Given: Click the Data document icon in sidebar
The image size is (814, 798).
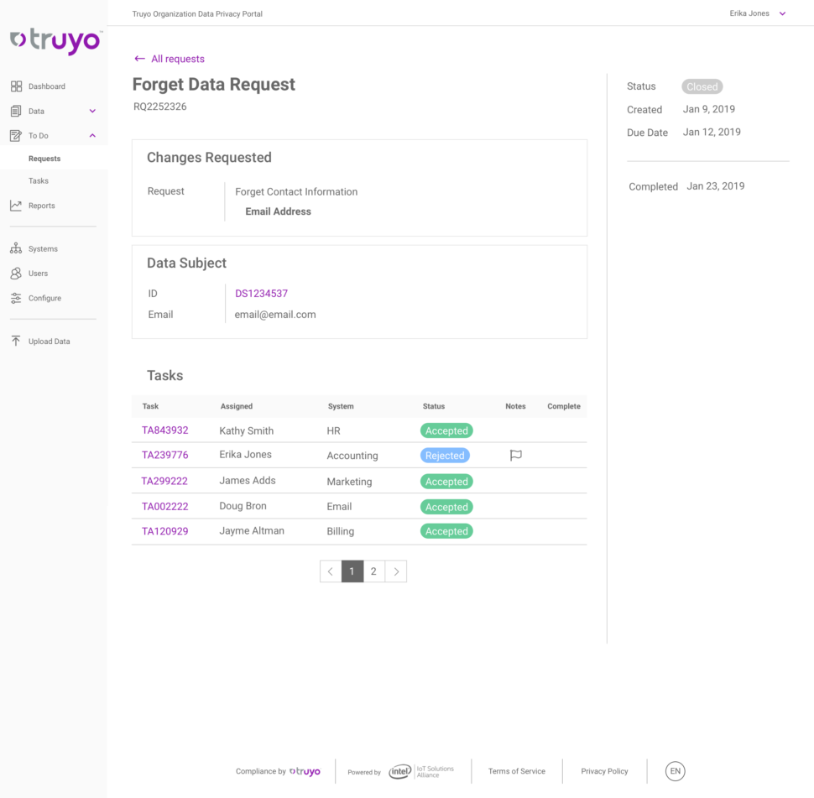Looking at the screenshot, I should point(16,111).
